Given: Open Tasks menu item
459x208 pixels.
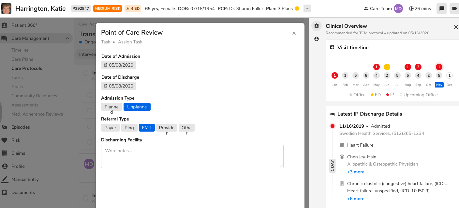Looking at the screenshot, I should (x=17, y=77).
